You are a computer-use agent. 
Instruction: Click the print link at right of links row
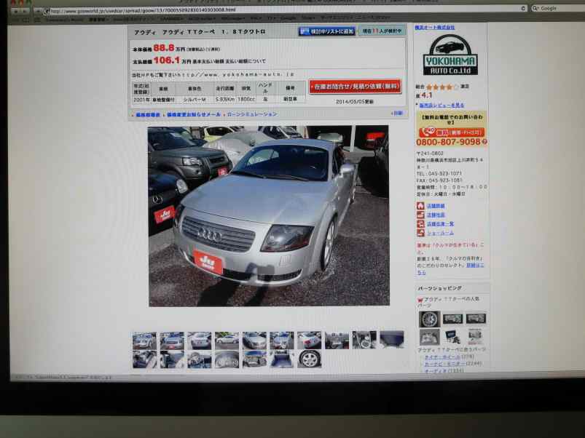pyautogui.click(x=398, y=113)
